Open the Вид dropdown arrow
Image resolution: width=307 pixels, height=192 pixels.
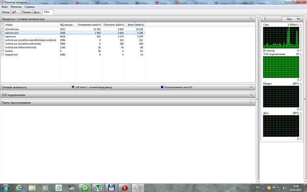click(x=295, y=19)
